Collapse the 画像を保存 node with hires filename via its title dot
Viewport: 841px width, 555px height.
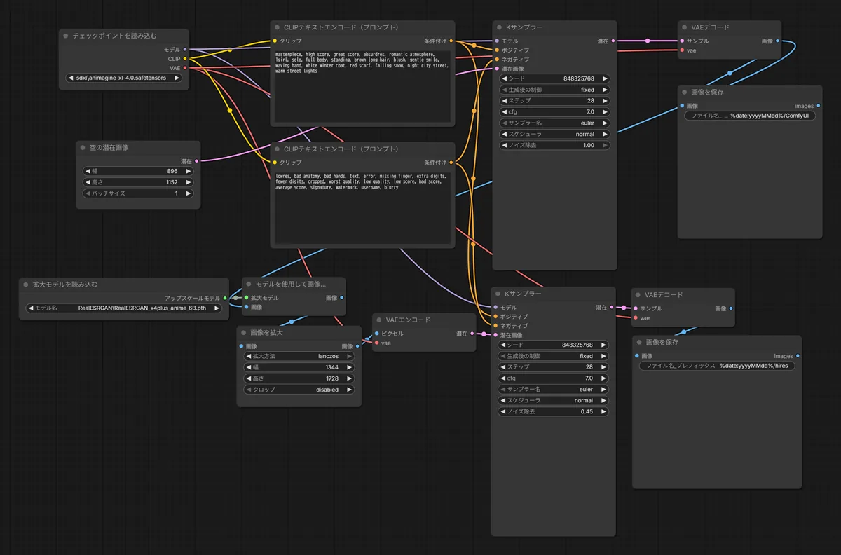639,343
